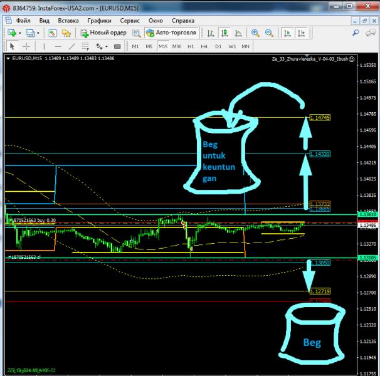Click the 1.14745 price level label
This screenshot has height=376, width=380.
[x=320, y=118]
